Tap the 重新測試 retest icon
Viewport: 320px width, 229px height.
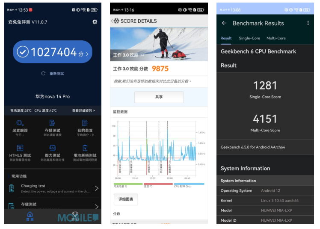pos(43,74)
